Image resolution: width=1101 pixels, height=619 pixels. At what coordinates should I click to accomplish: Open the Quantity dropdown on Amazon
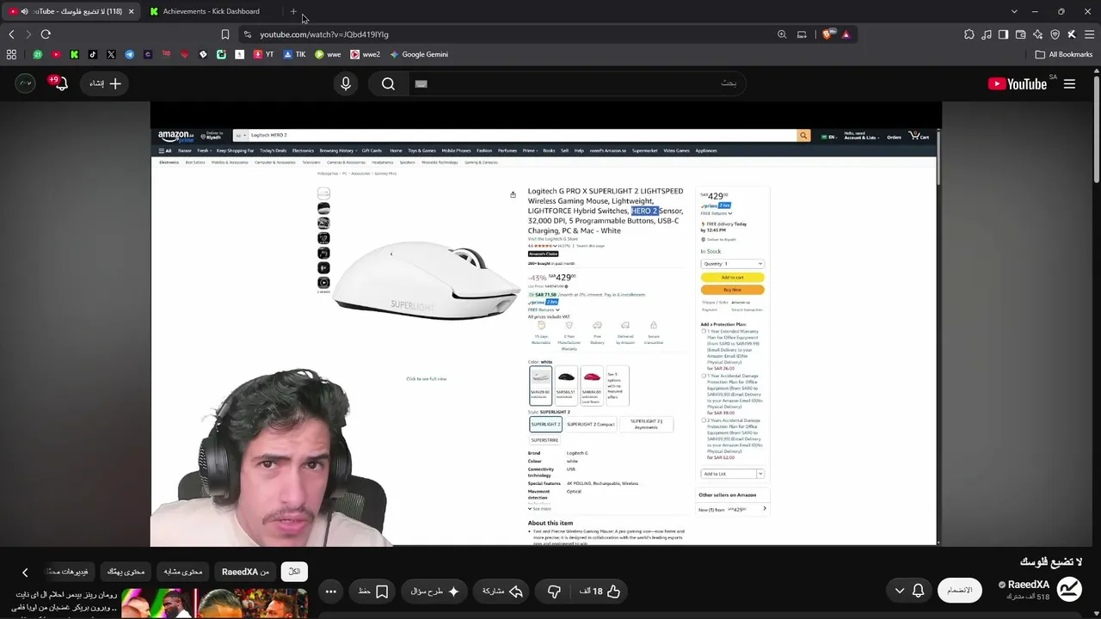point(732,264)
